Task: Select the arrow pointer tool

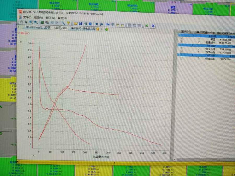Action: pos(26,22)
